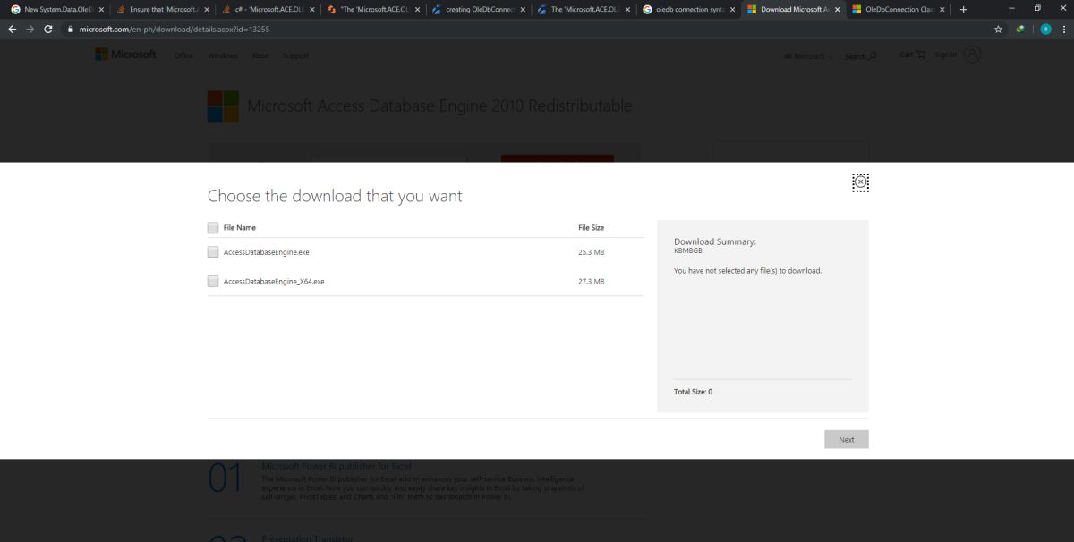Open the shopping Cart
The image size is (1074, 542).
pyautogui.click(x=912, y=55)
